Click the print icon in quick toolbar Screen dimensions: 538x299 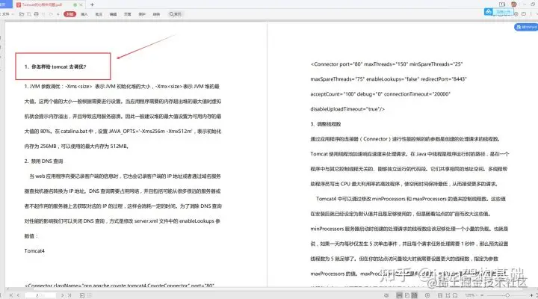pyautogui.click(x=37, y=14)
